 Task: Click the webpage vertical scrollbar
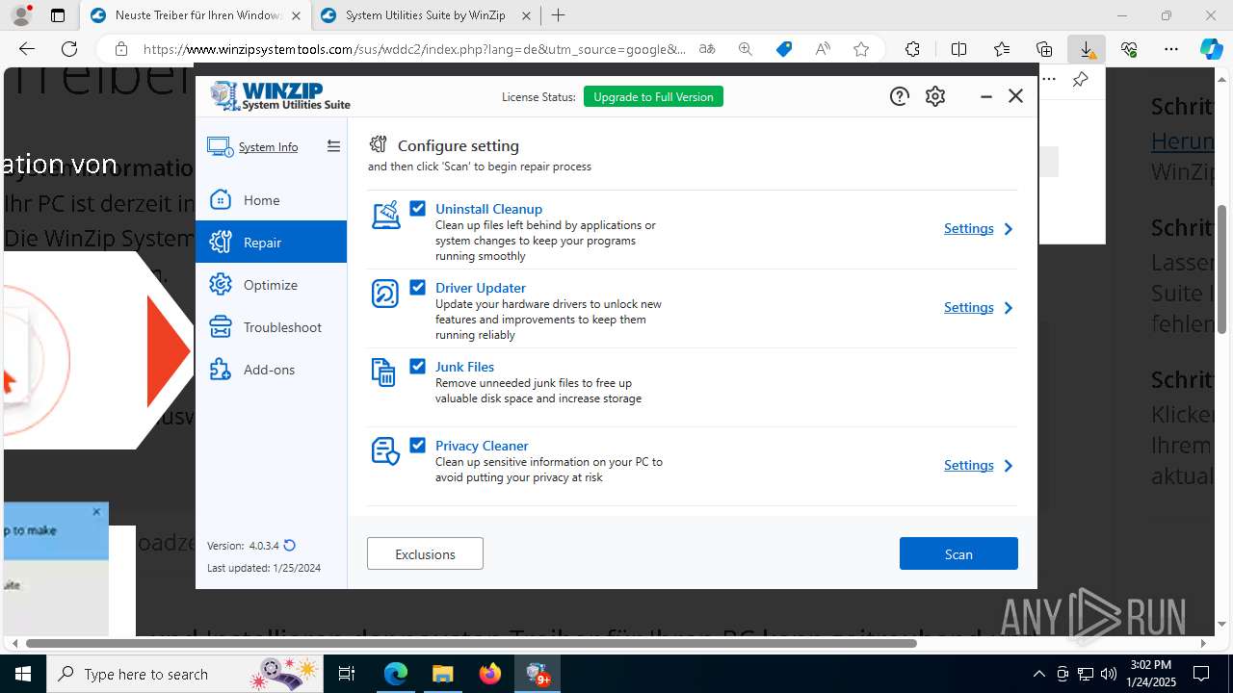1222,269
